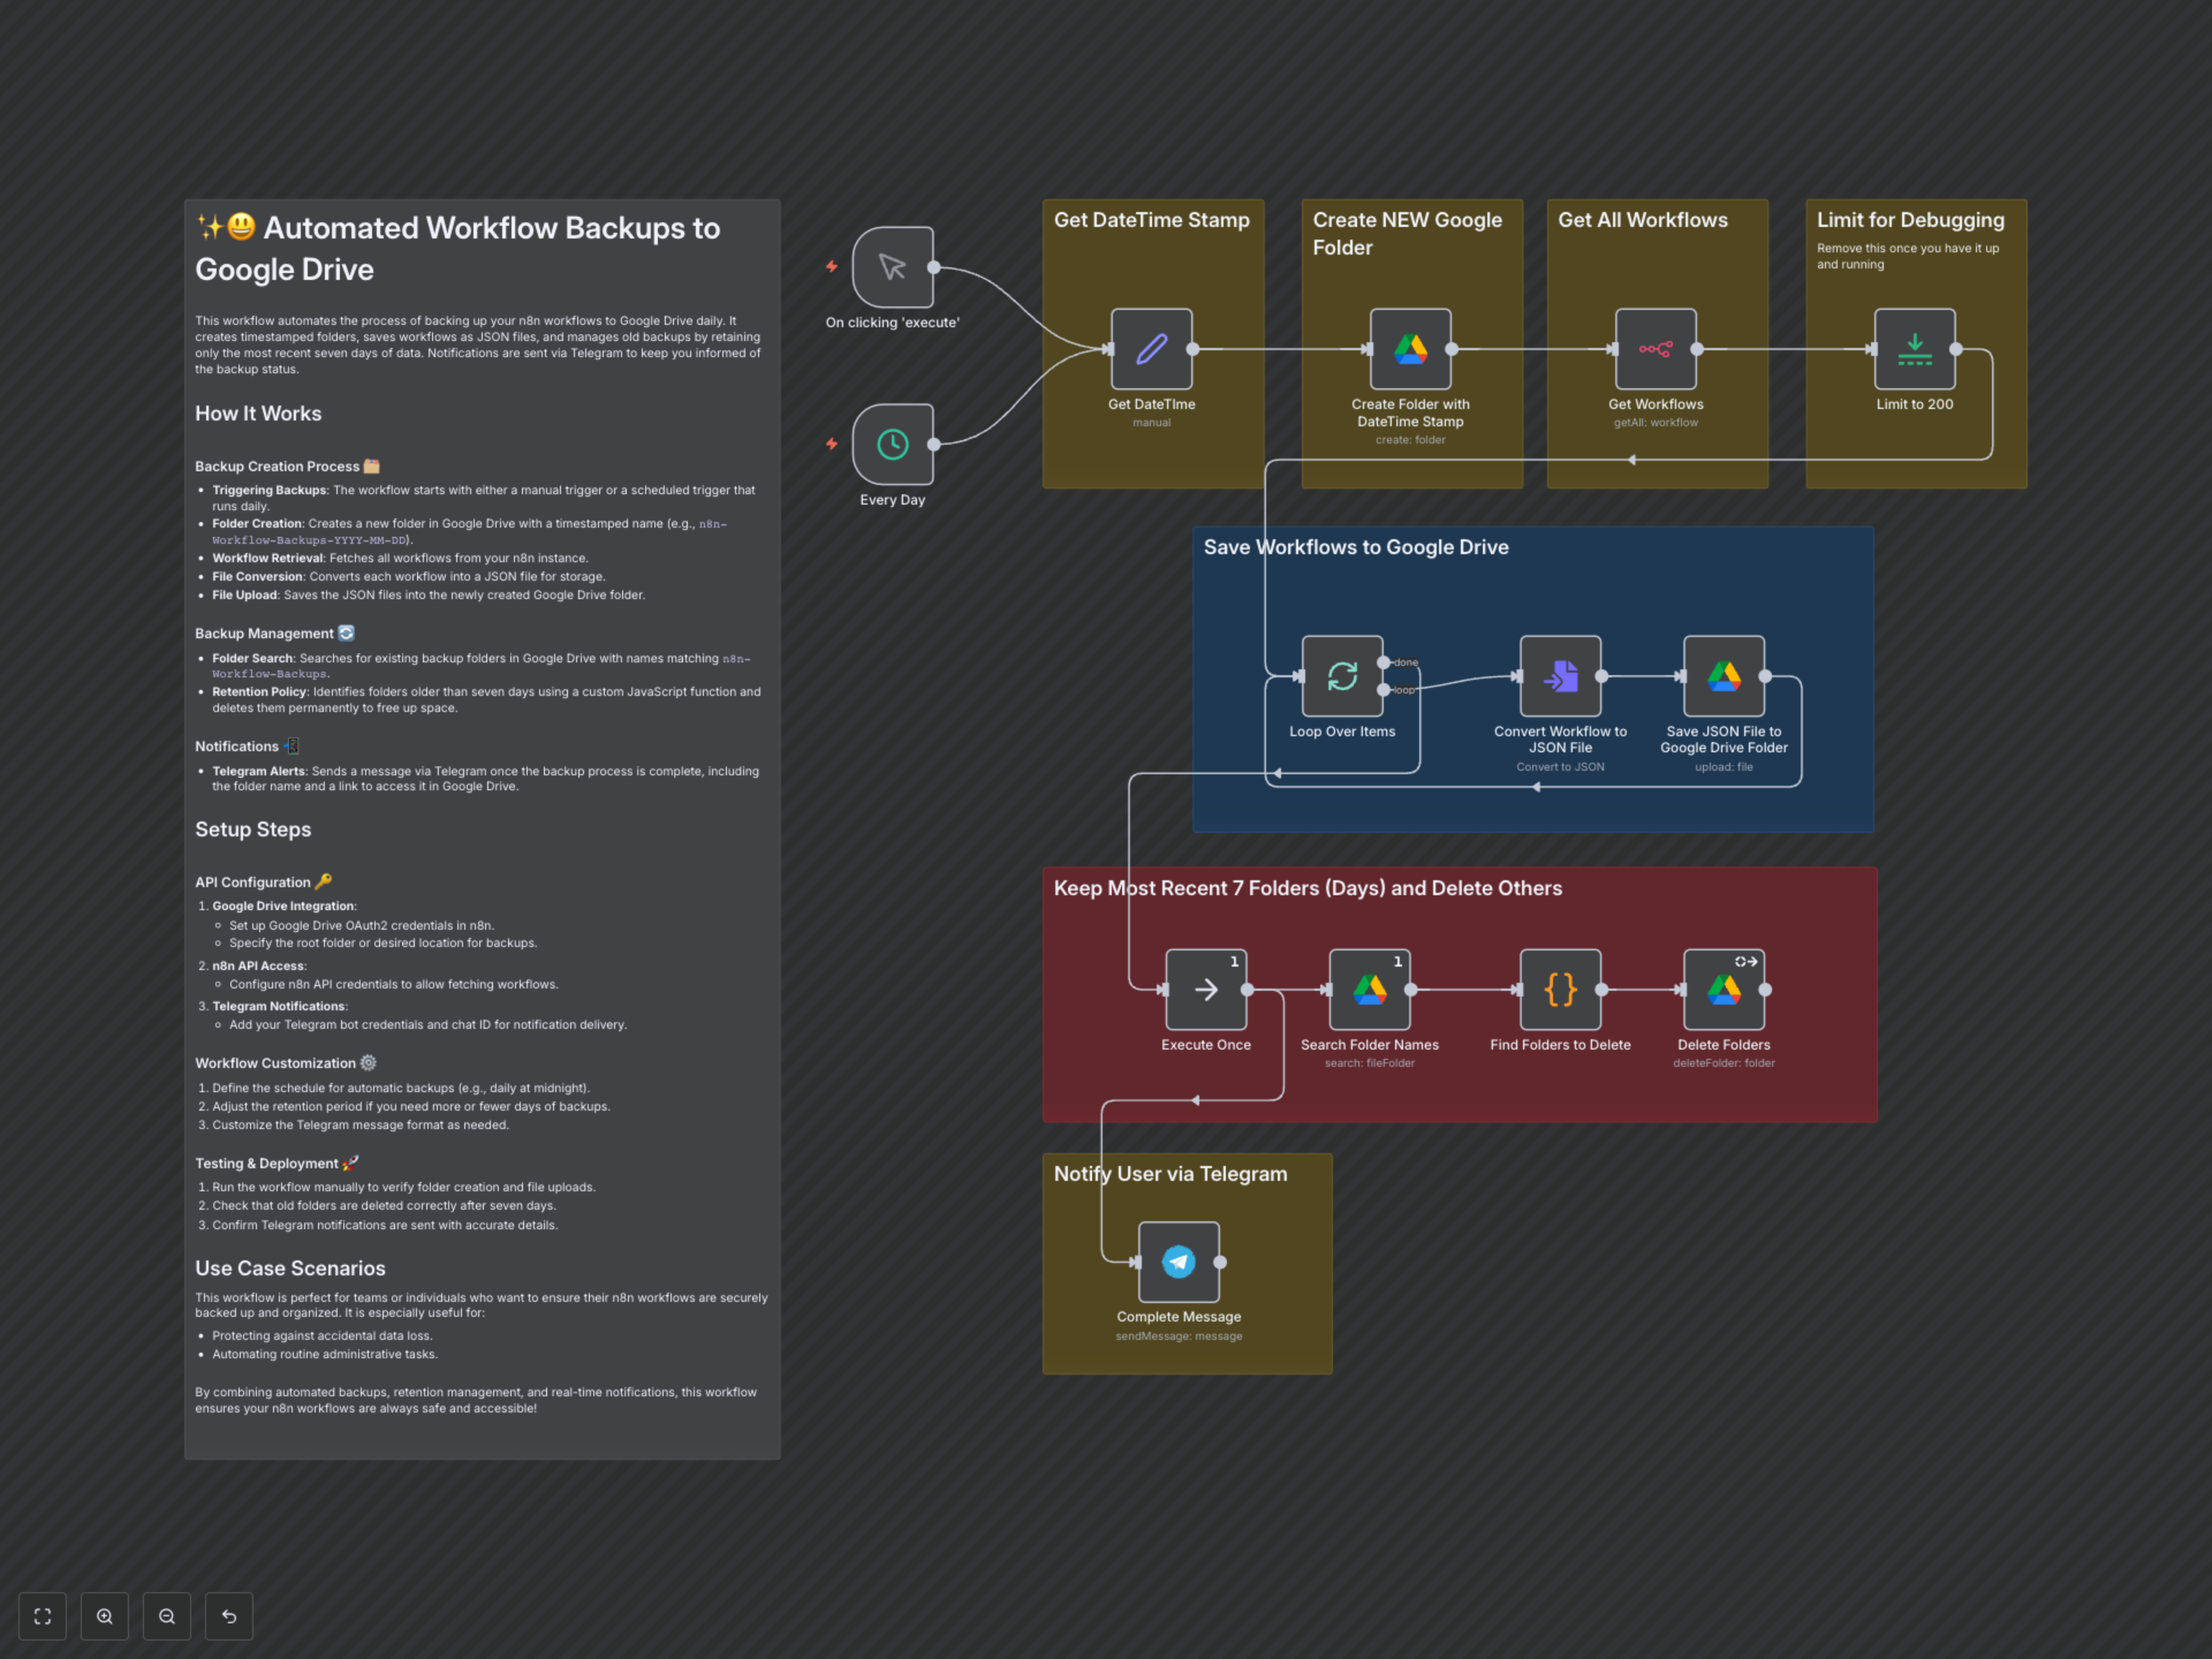Zoom out of the workflow canvas
The width and height of the screenshot is (2212, 1659).
167,1615
